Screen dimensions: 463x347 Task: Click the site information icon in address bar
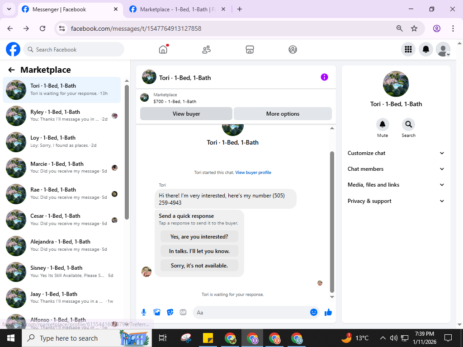(x=61, y=28)
